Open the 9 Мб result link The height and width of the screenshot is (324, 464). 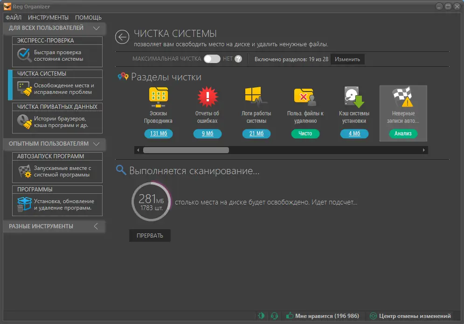(208, 134)
